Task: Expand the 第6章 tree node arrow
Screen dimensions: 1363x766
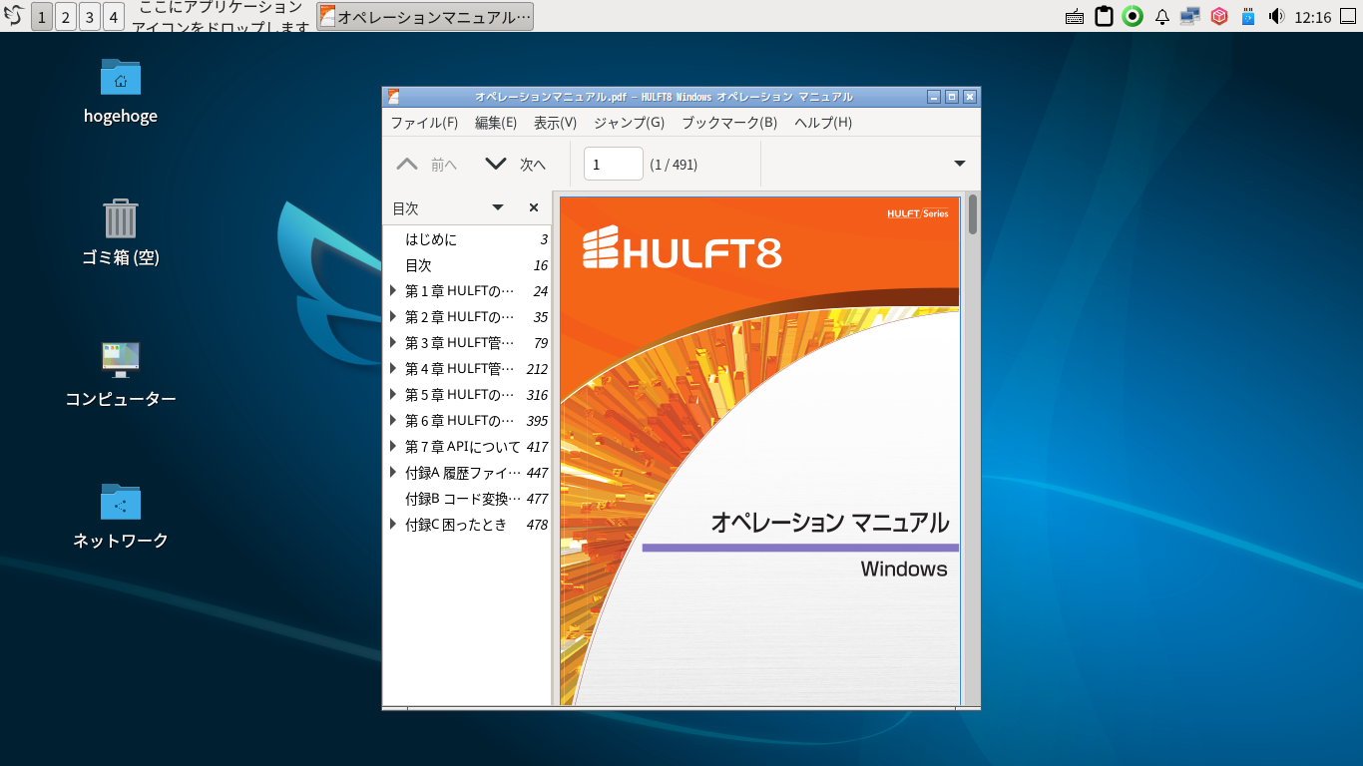Action: (x=393, y=421)
